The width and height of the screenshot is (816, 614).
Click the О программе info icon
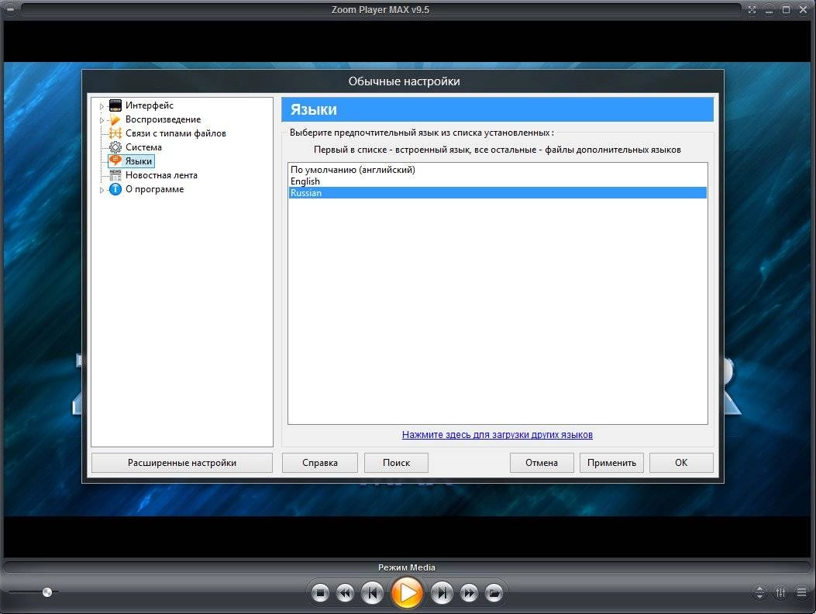[115, 189]
